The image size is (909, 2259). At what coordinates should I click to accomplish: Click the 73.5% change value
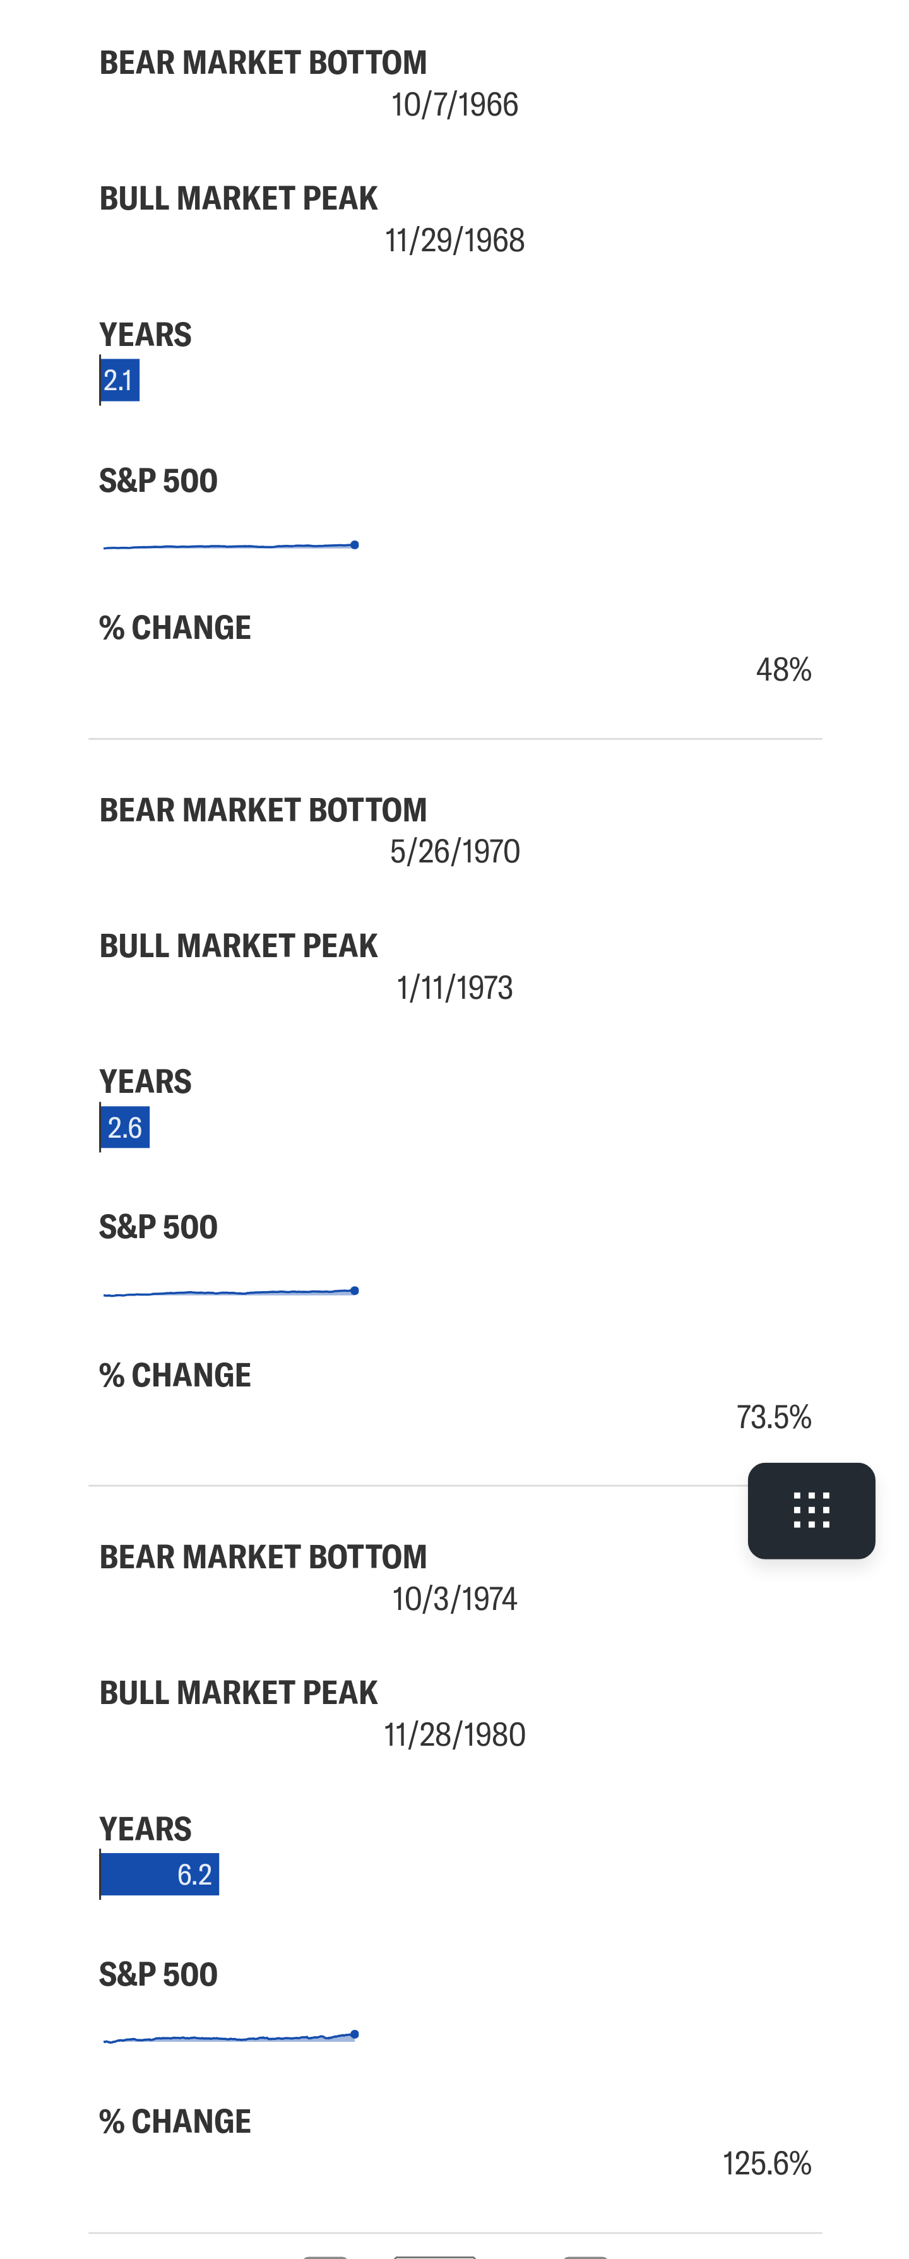pyautogui.click(x=774, y=1417)
